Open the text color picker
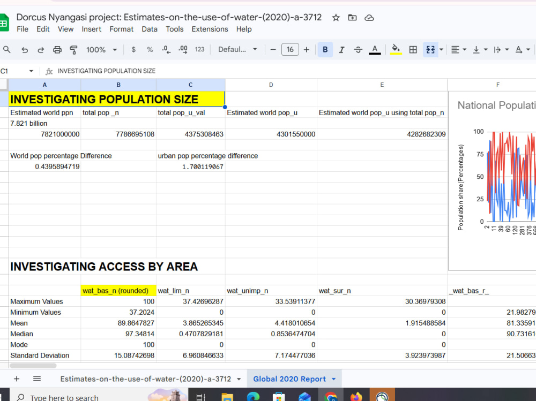Image resolution: width=536 pixels, height=401 pixels. [x=375, y=50]
